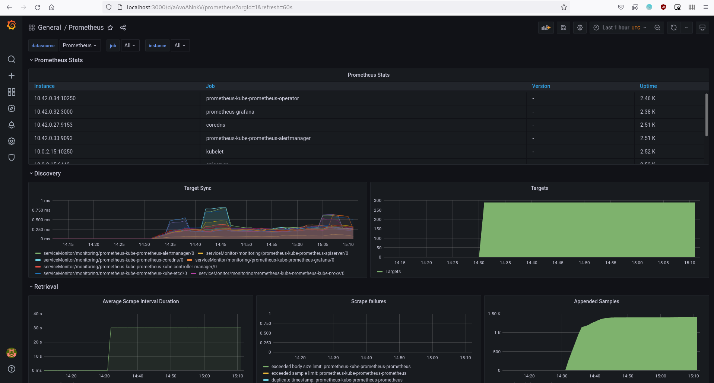Open the instance All dropdown
The image size is (714, 383).
tap(180, 45)
